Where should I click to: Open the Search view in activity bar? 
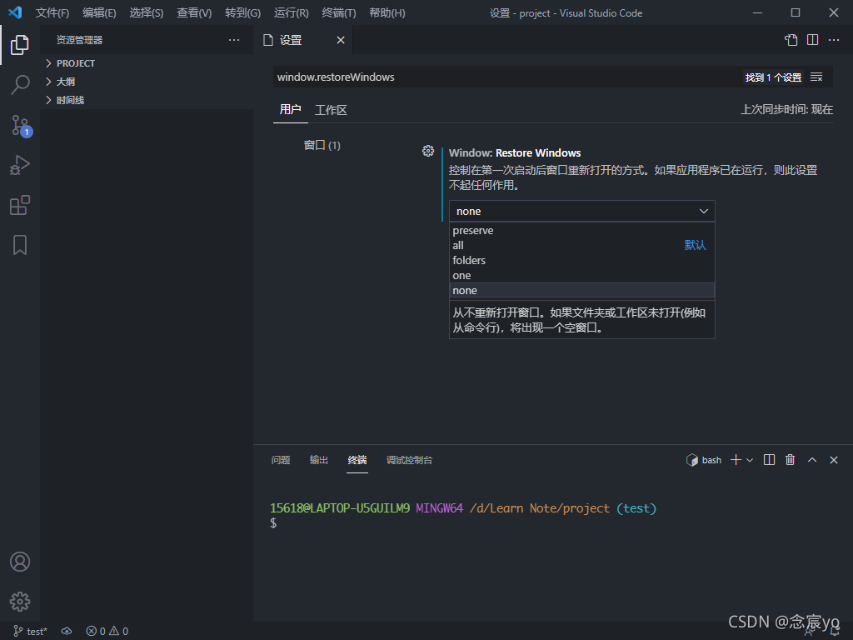click(x=20, y=84)
